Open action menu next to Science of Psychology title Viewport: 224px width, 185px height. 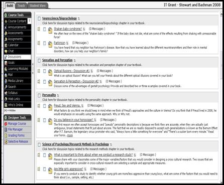pyautogui.click(x=111, y=144)
